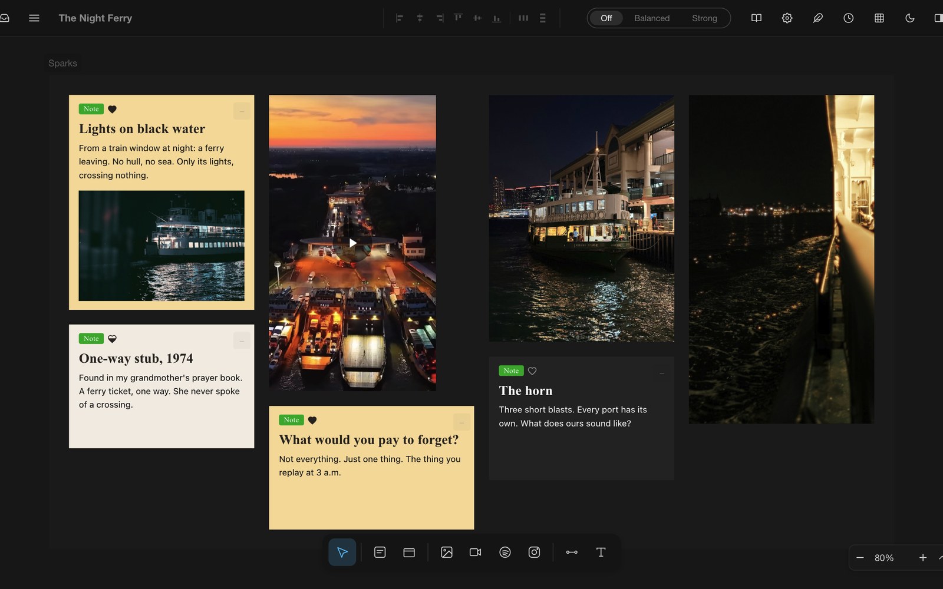Align bottom toolbar icon
This screenshot has height=589, width=943.
pos(497,18)
